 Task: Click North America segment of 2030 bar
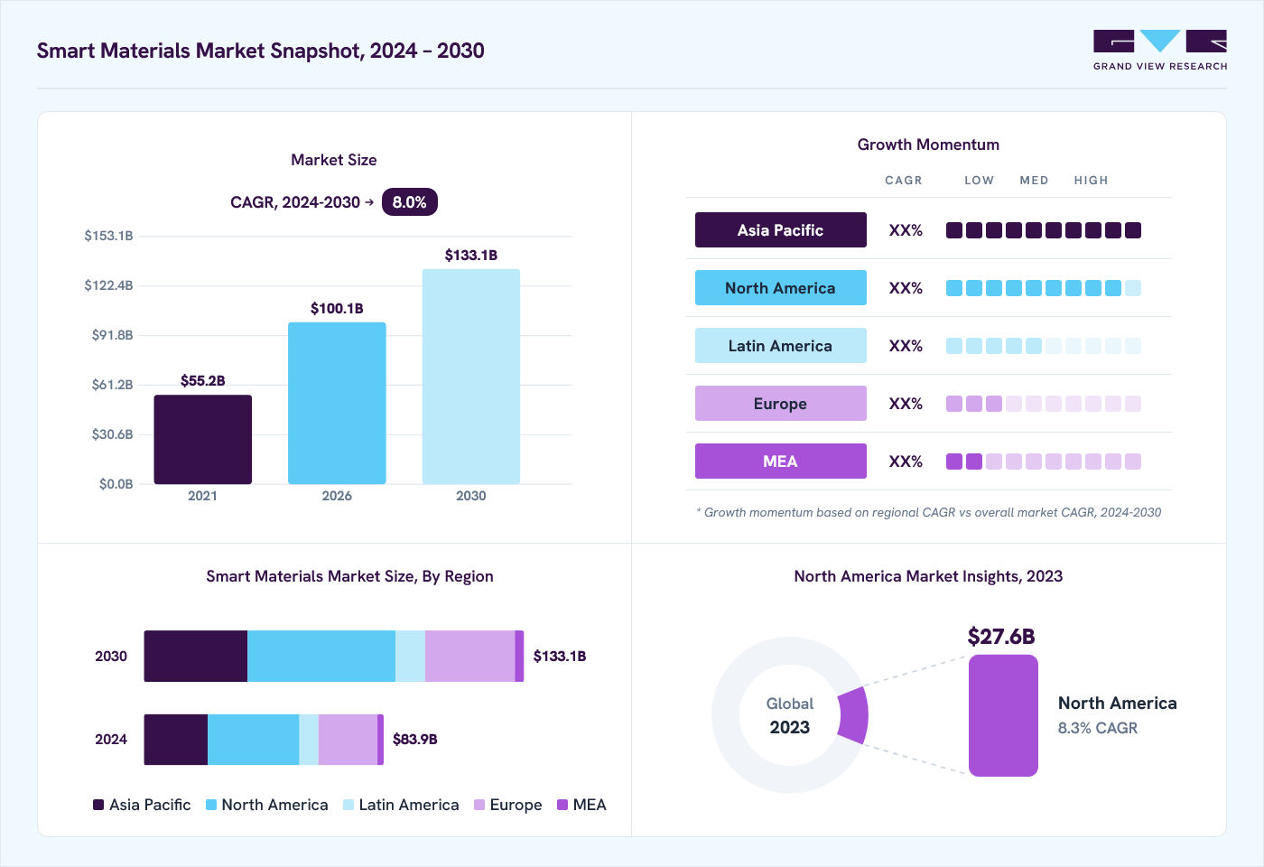click(x=321, y=657)
